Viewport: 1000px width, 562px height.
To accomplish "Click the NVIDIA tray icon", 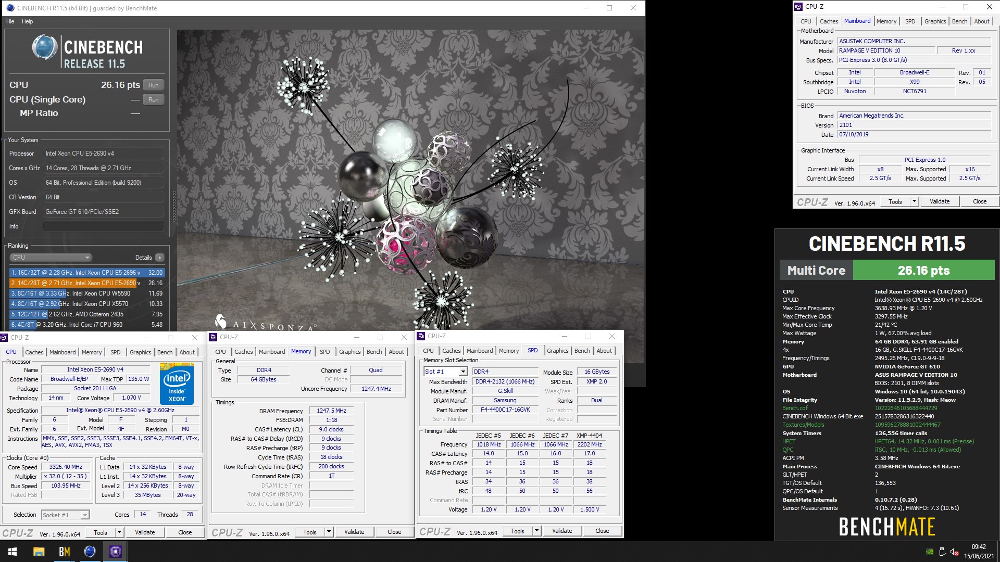I will 930,552.
